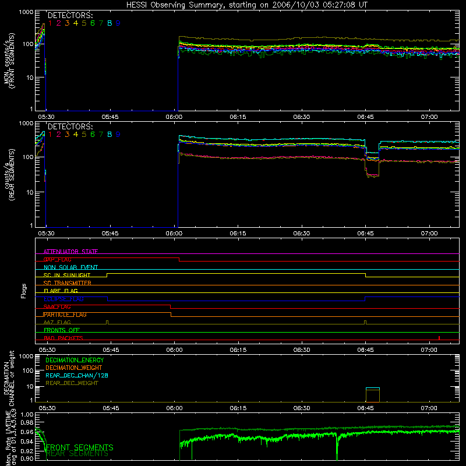Screen dimensions: 466x466
Task: Select the REAR_DEC_CHAN/128 legend entry
Action: (x=77, y=375)
